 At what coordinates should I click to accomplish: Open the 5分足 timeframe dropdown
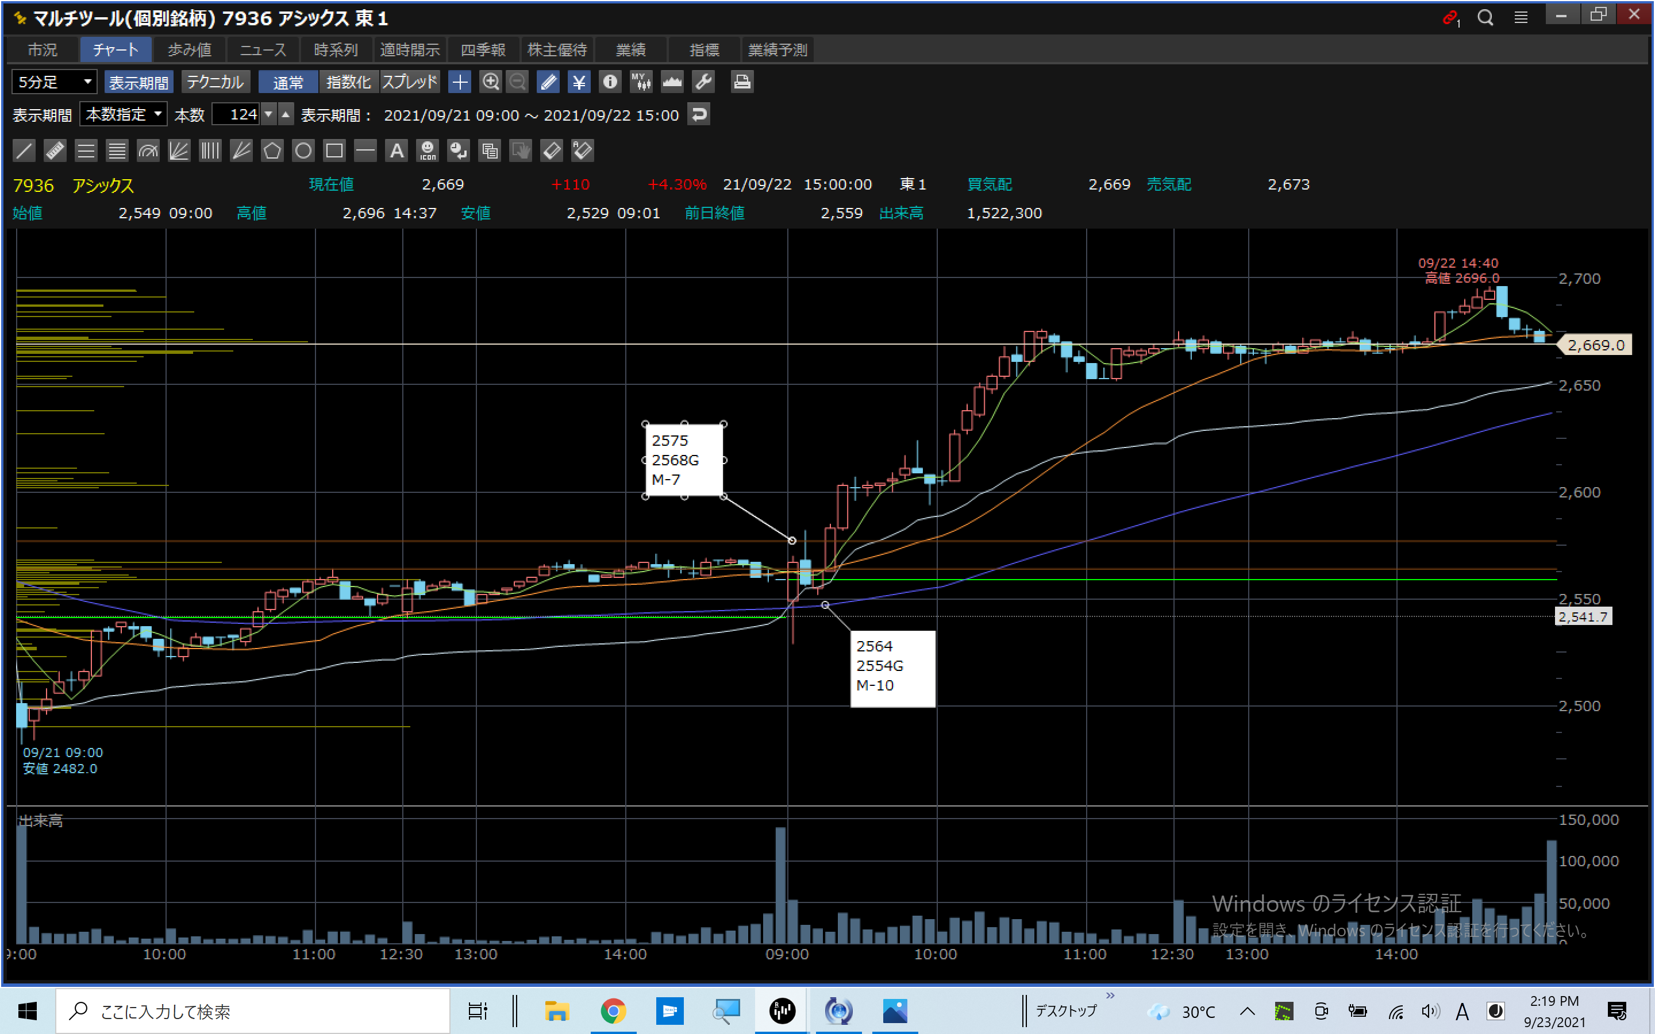54,82
